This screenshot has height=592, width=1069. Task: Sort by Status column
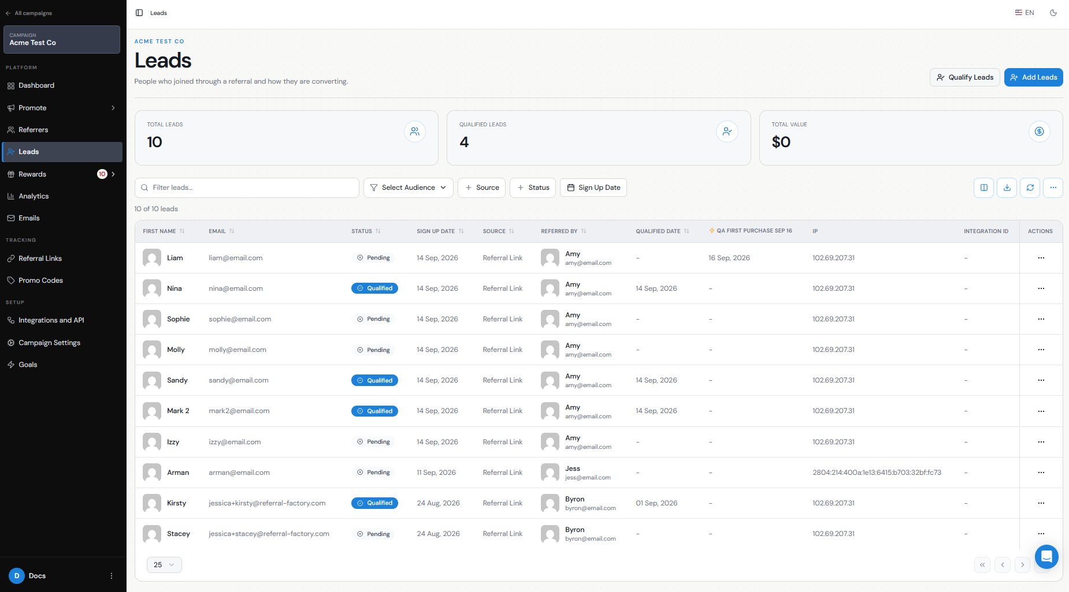pyautogui.click(x=366, y=231)
